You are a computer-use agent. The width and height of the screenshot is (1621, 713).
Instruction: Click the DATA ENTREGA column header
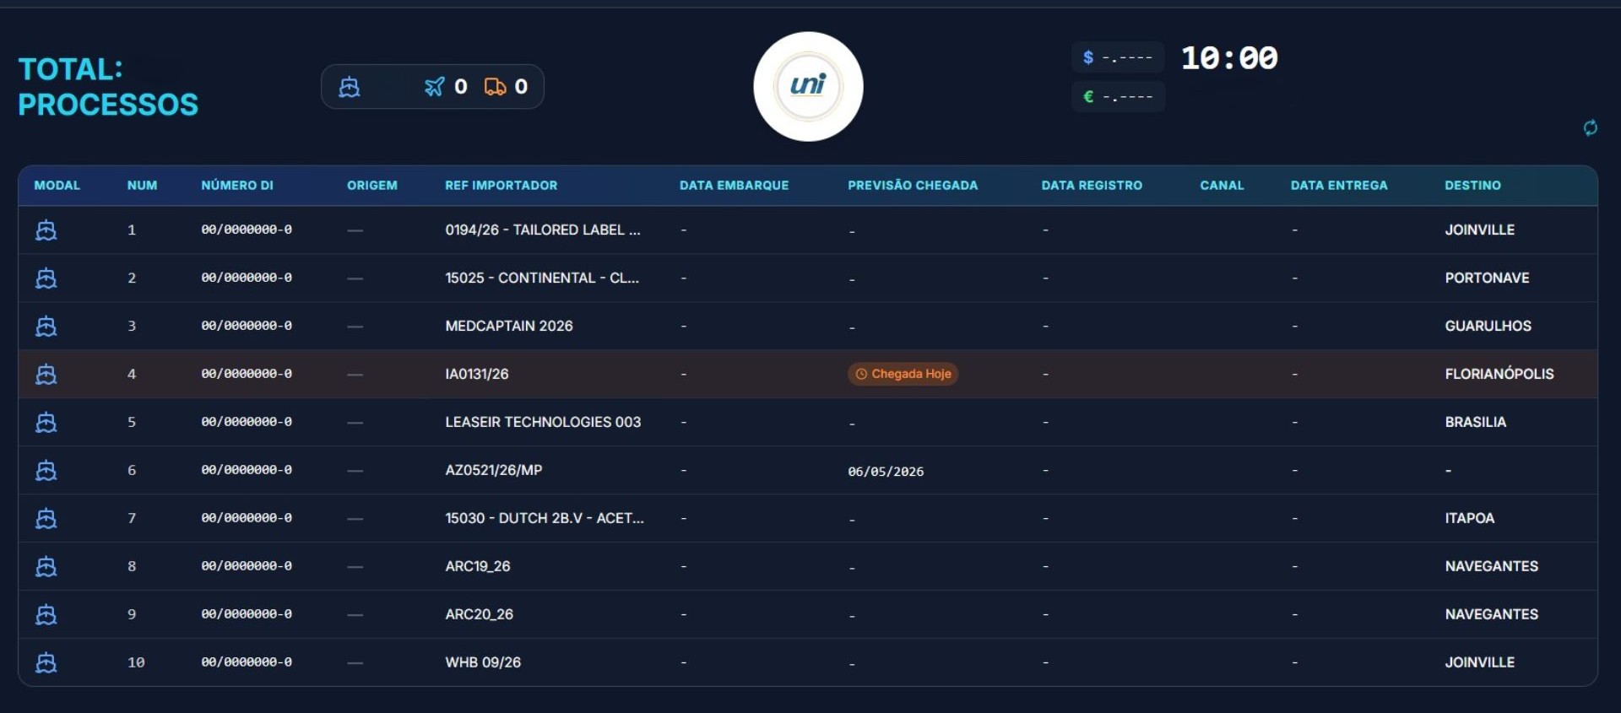click(x=1339, y=186)
